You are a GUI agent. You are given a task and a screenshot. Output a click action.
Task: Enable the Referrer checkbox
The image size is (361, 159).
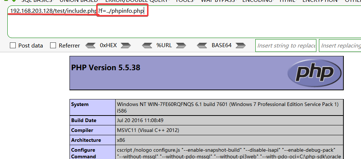coord(53,46)
